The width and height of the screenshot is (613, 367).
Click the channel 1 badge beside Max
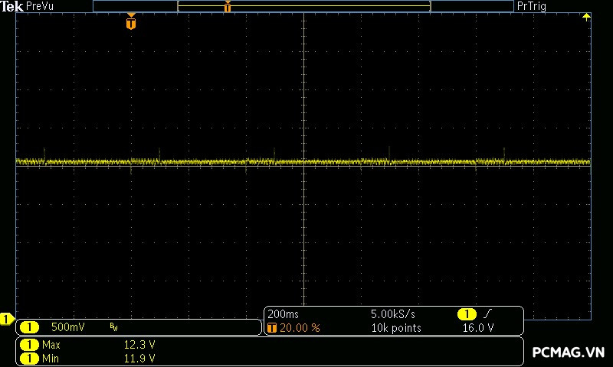pyautogui.click(x=29, y=345)
